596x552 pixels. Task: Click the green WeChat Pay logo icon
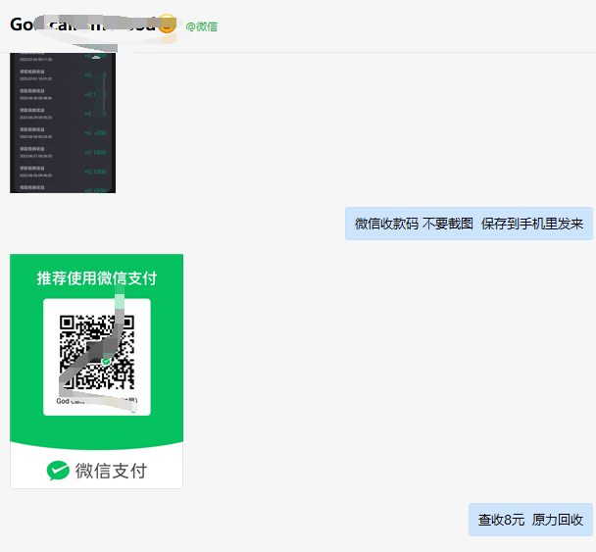click(x=58, y=471)
